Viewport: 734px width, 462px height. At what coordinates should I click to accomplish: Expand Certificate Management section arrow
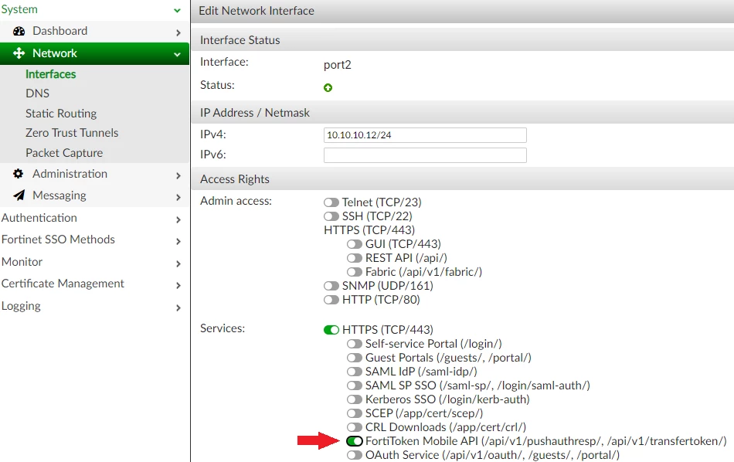tap(178, 285)
